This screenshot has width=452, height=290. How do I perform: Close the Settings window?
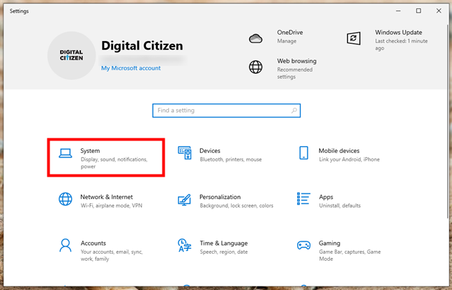(x=439, y=11)
